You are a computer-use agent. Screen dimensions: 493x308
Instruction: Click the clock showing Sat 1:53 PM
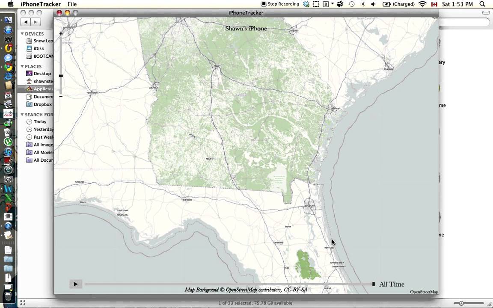457,4
